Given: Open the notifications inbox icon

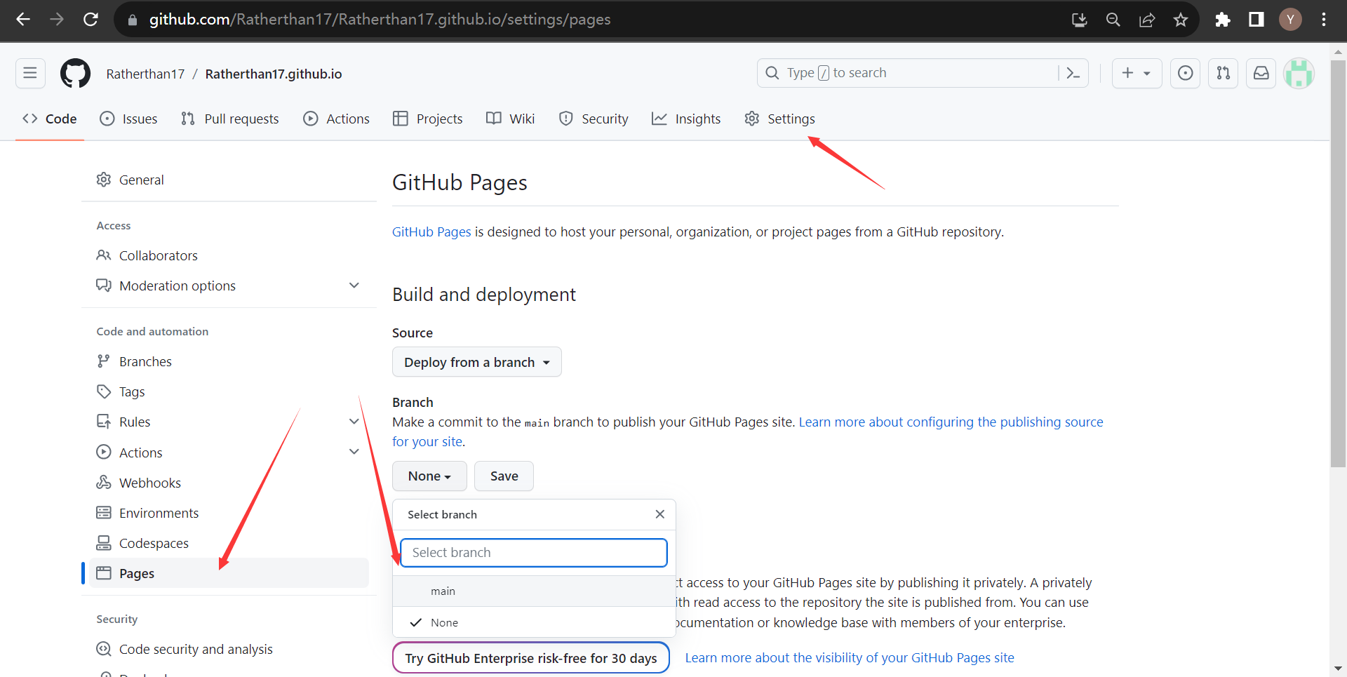Looking at the screenshot, I should [x=1261, y=73].
